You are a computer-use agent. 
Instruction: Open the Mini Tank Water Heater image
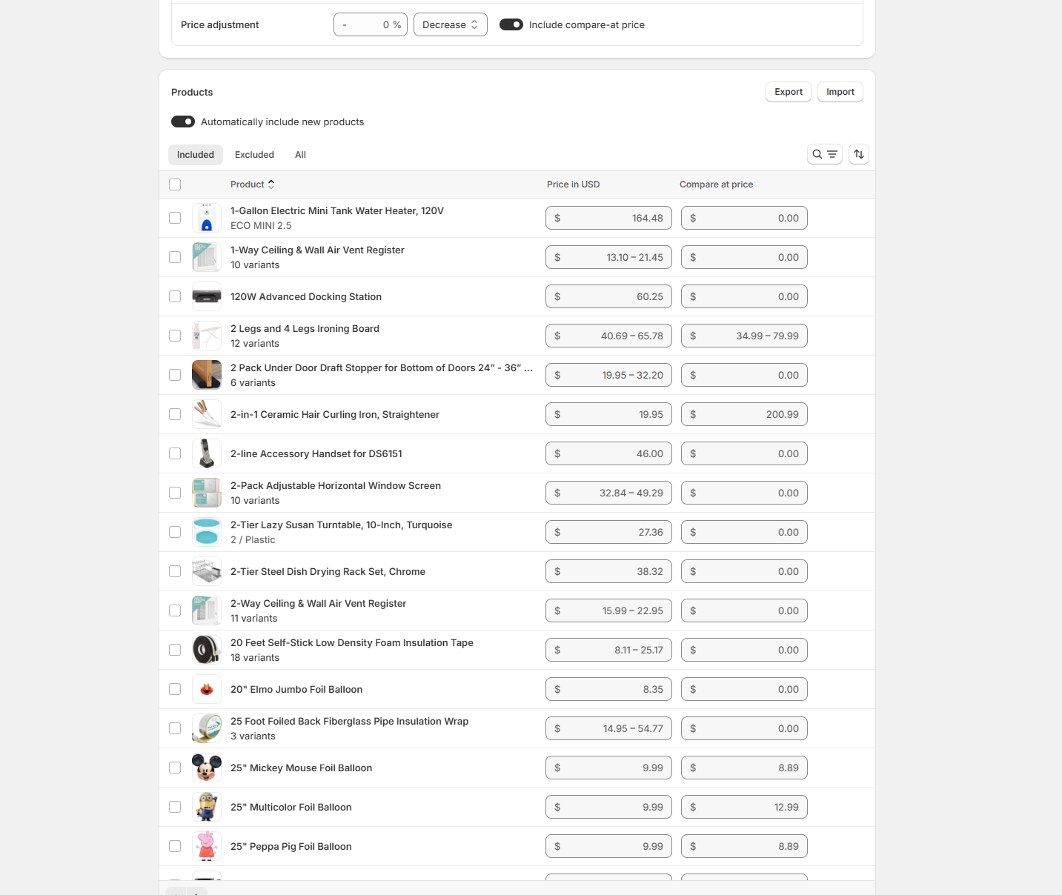(207, 218)
